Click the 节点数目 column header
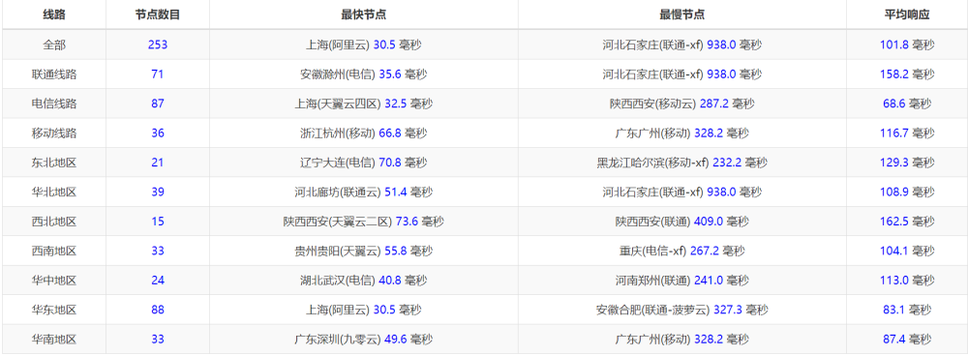The image size is (968, 356). [158, 15]
